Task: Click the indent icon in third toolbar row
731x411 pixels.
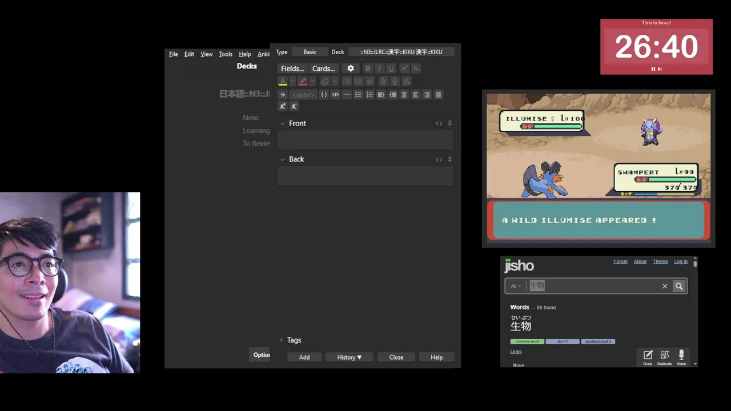Action: [x=381, y=95]
